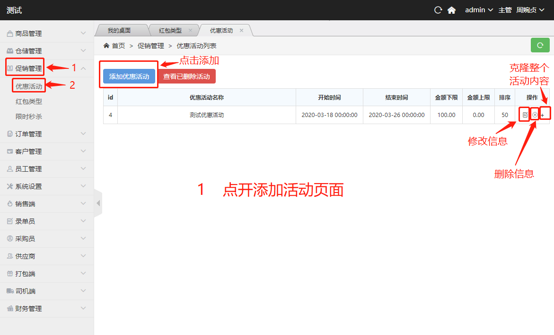Open 限时秒杀 in the sidebar
554x335 pixels.
click(29, 116)
